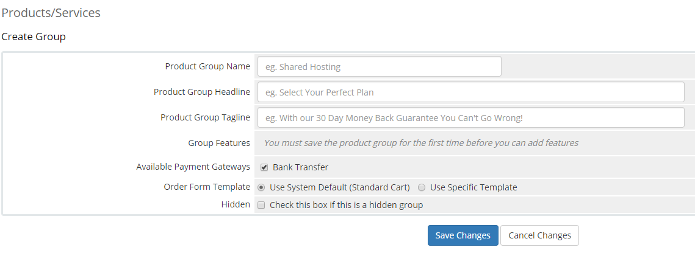Click into the Product Group Tagline field

pos(470,118)
